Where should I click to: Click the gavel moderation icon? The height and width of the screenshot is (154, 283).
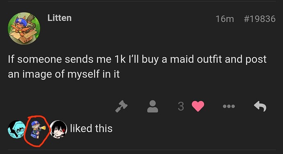[121, 106]
